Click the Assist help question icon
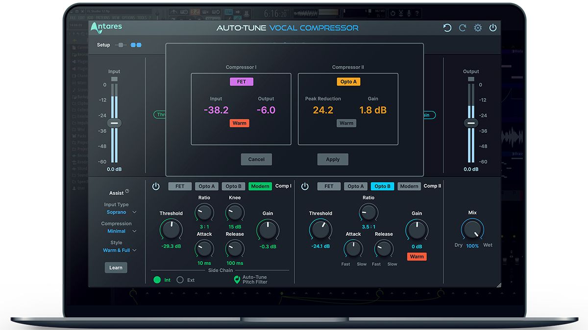 point(127,191)
